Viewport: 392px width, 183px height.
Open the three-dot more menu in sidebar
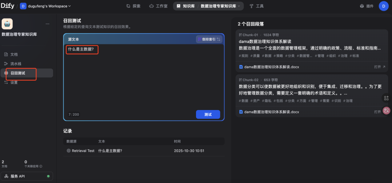pyautogui.click(x=48, y=24)
